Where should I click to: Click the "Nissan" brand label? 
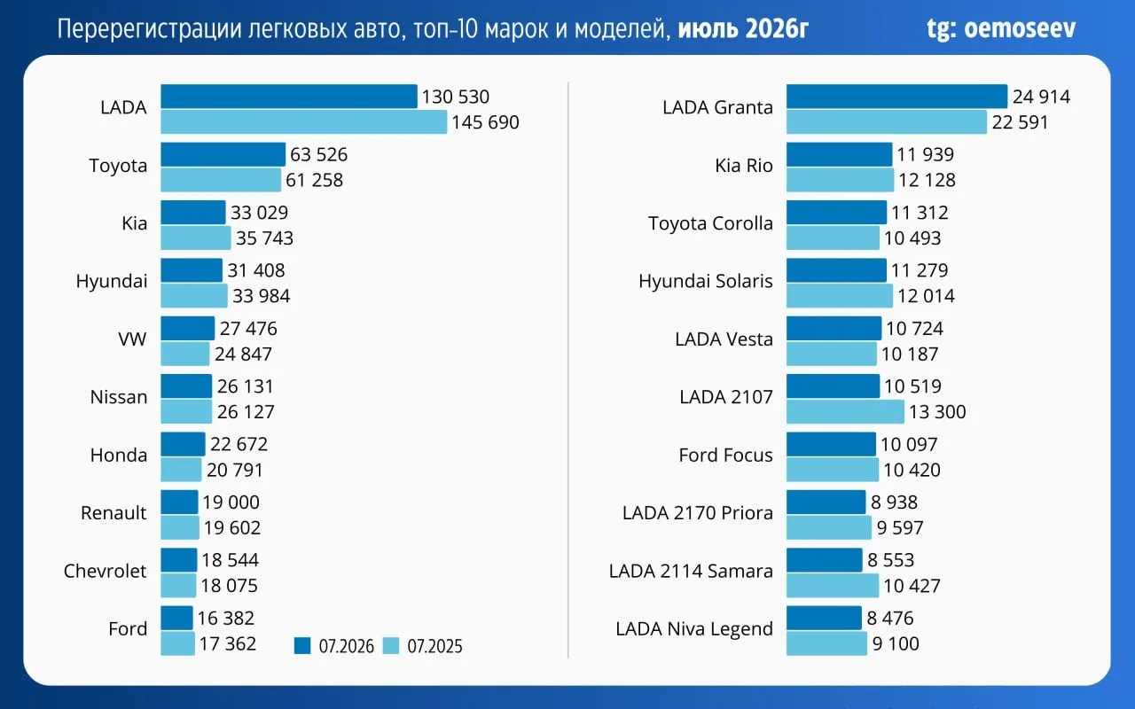pos(119,397)
